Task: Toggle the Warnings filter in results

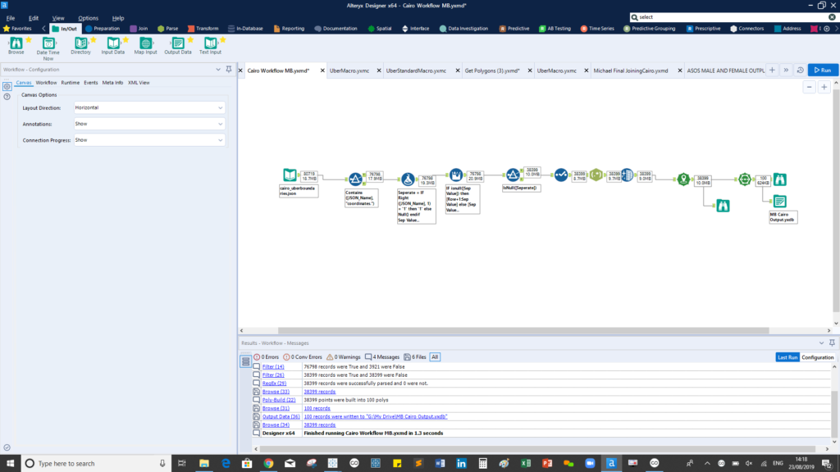Action: (x=344, y=357)
